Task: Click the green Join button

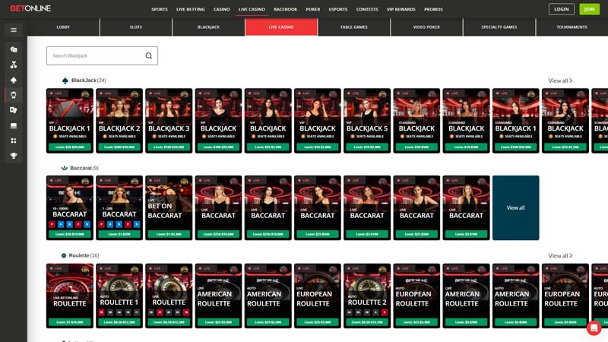Action: tap(589, 9)
